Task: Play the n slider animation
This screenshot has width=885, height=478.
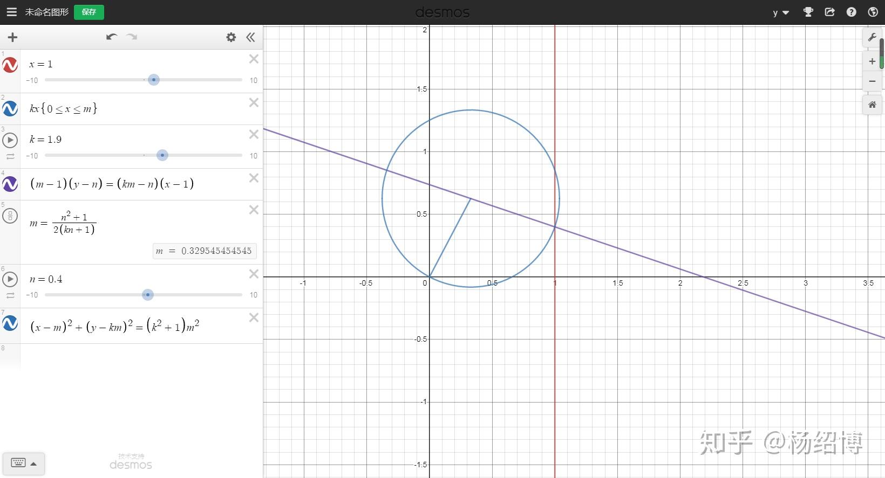Action: 10,279
